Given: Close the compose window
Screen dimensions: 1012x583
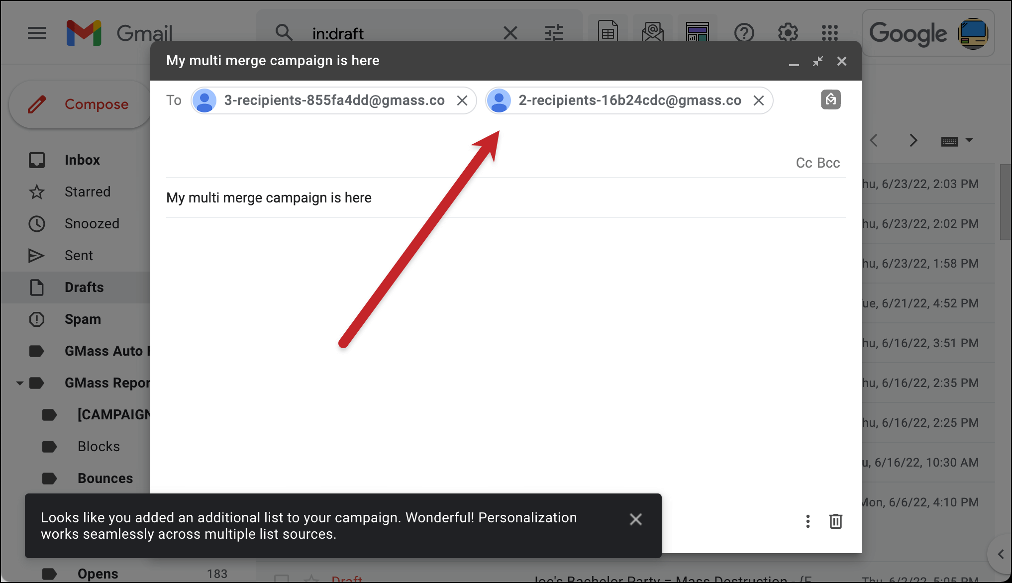Looking at the screenshot, I should coord(842,61).
